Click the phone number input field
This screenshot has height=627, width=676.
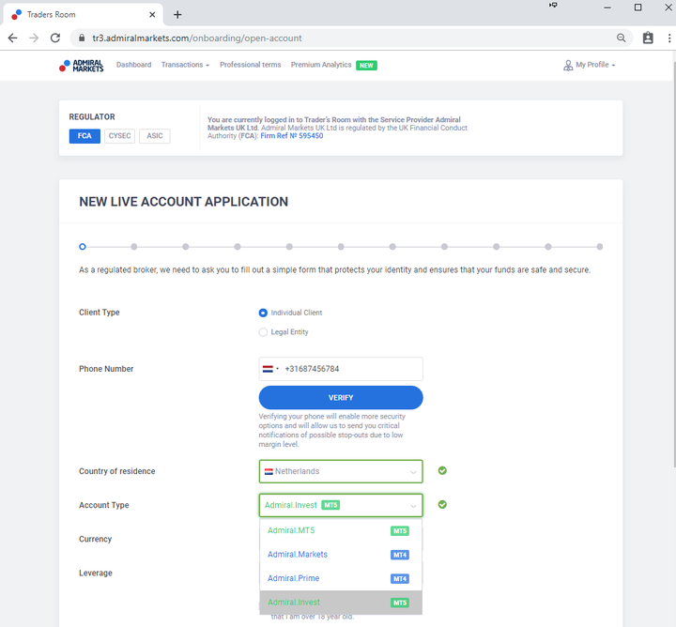click(x=341, y=369)
